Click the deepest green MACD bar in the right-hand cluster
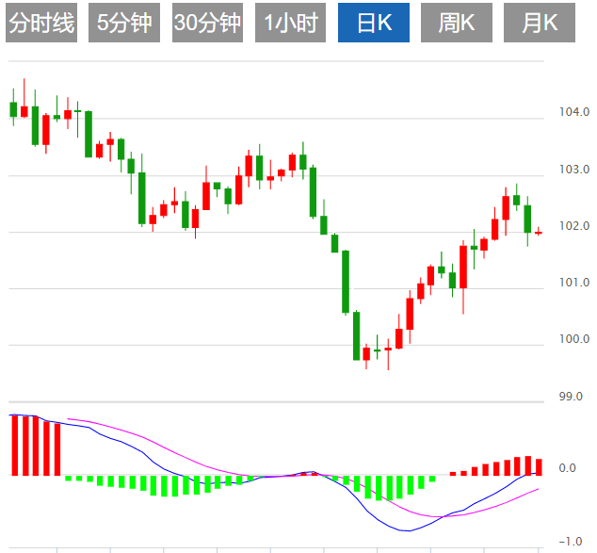Image resolution: width=597 pixels, height=553 pixels. [379, 488]
